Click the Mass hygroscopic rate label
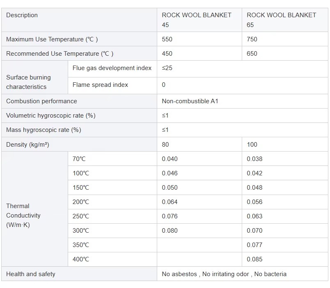 coord(44,130)
